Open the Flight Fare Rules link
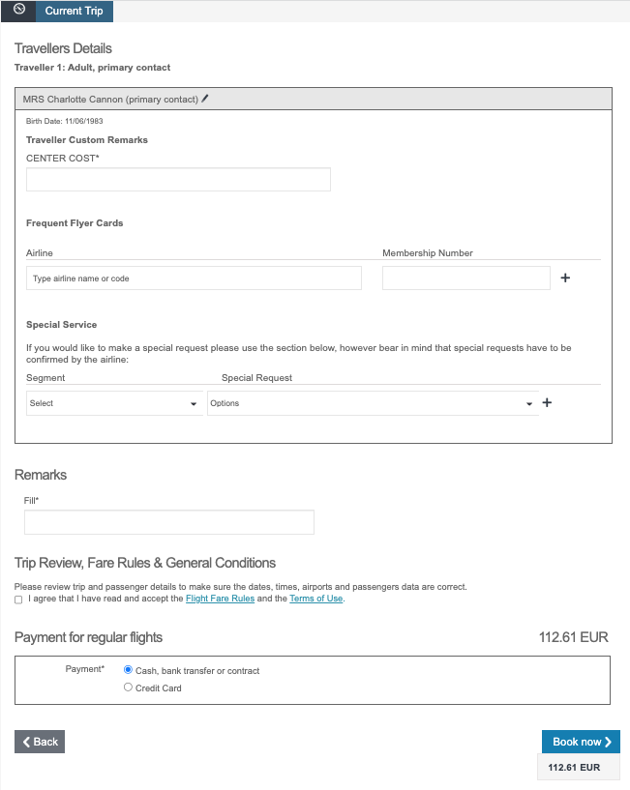The image size is (630, 790). point(220,599)
